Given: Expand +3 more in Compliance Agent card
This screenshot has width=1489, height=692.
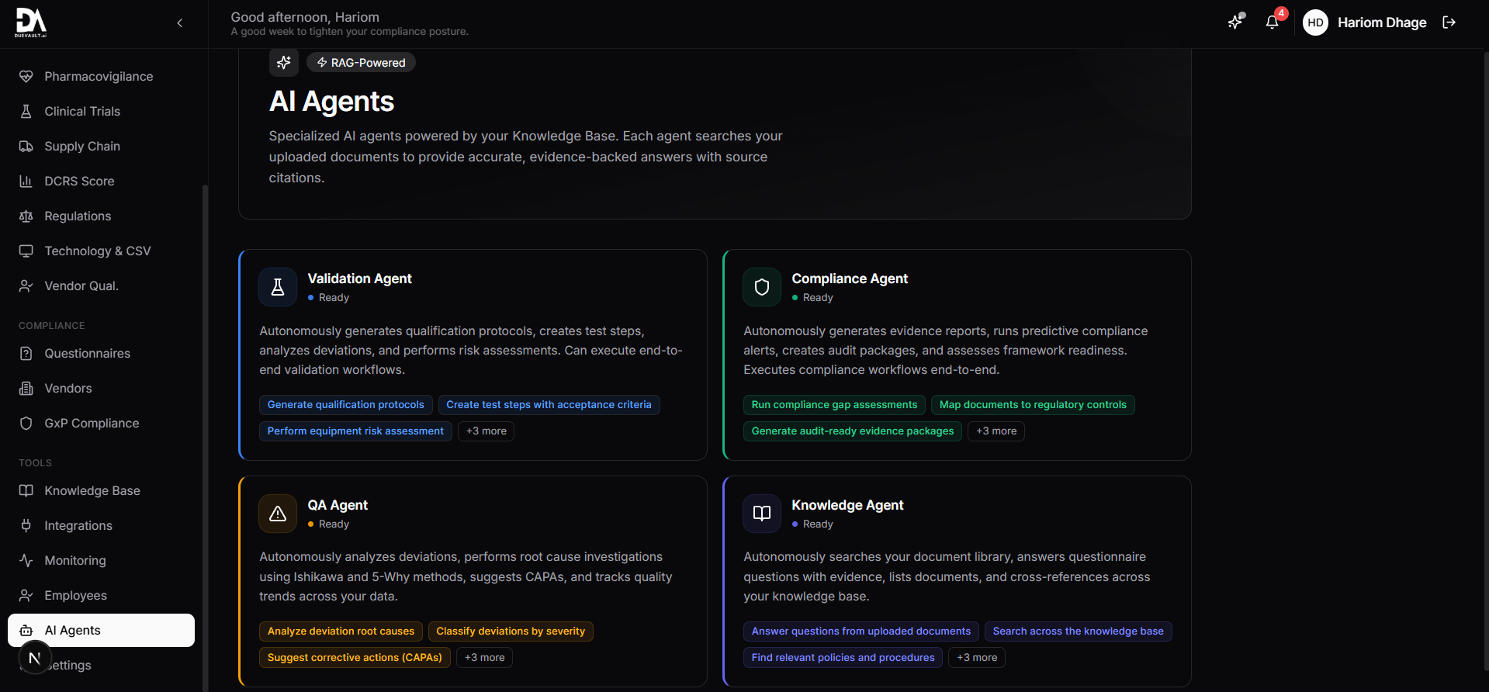Looking at the screenshot, I should (x=996, y=431).
